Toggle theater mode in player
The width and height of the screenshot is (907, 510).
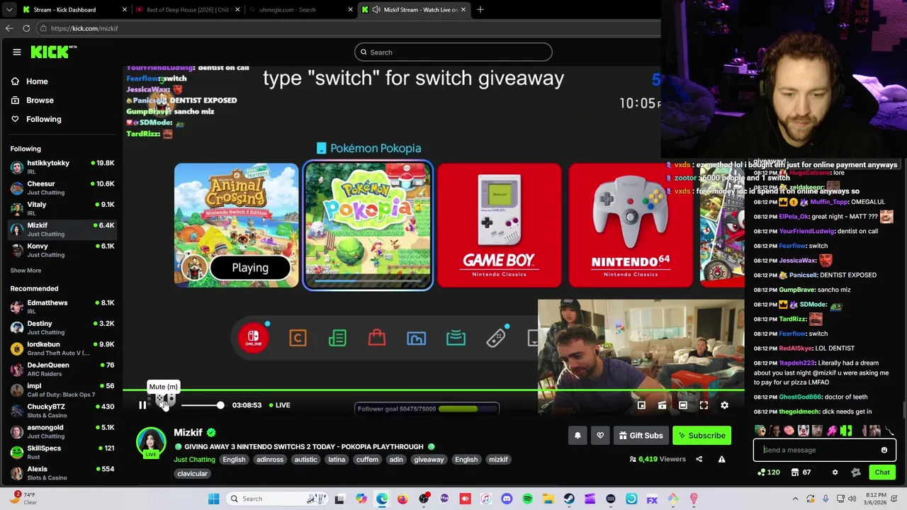[x=682, y=405]
